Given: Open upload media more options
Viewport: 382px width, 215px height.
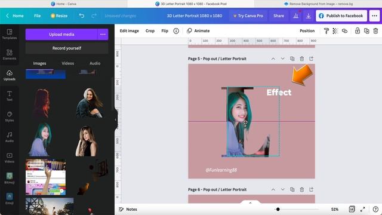Looking at the screenshot, I should click(x=103, y=35).
